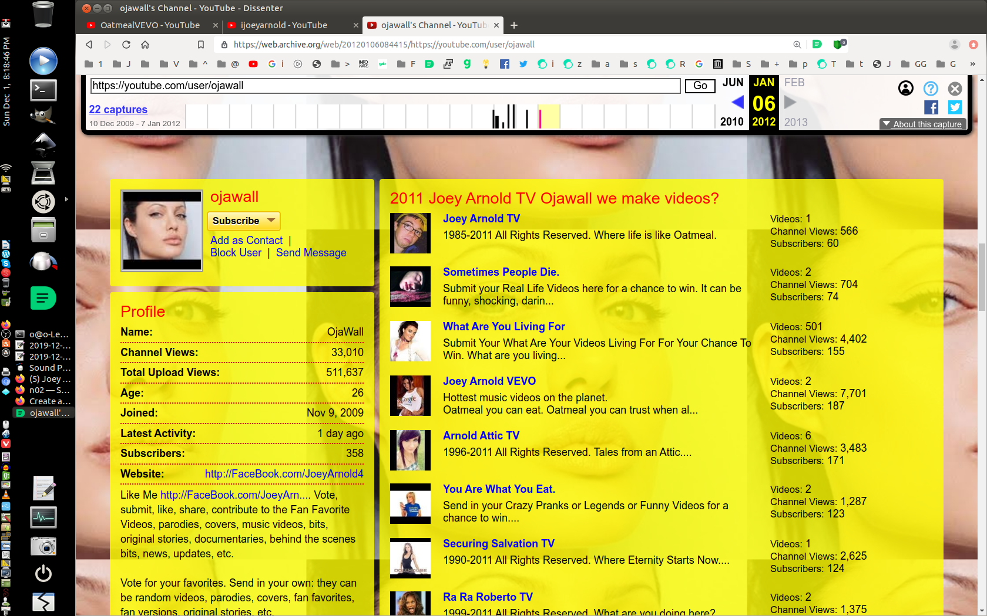The height and width of the screenshot is (616, 987).
Task: Open Sometimes People Die channel thumbnail
Action: tap(410, 286)
